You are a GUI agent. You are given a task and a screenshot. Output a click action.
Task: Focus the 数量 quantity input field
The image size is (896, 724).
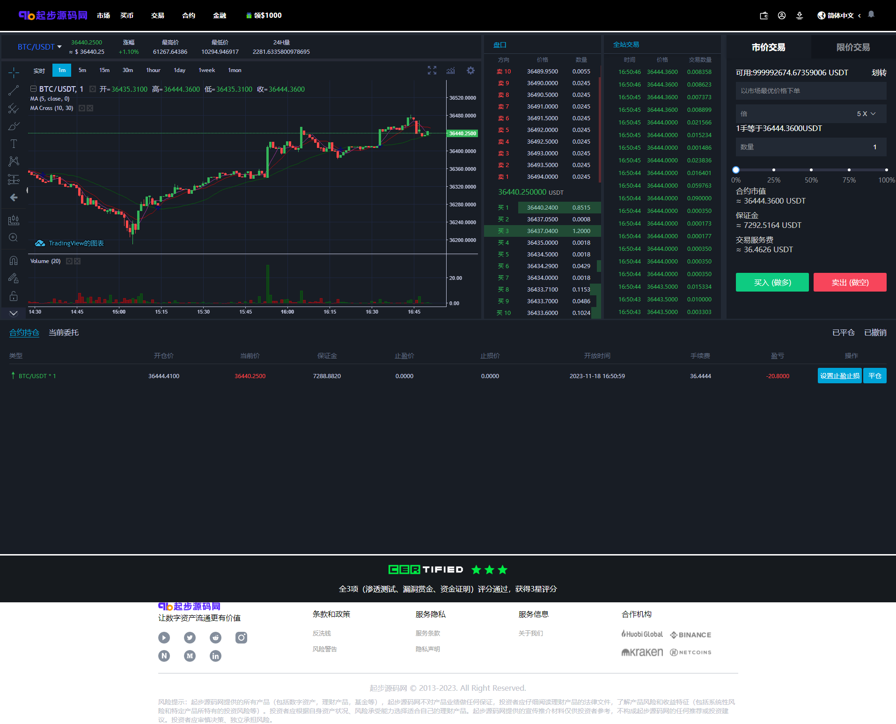[811, 147]
